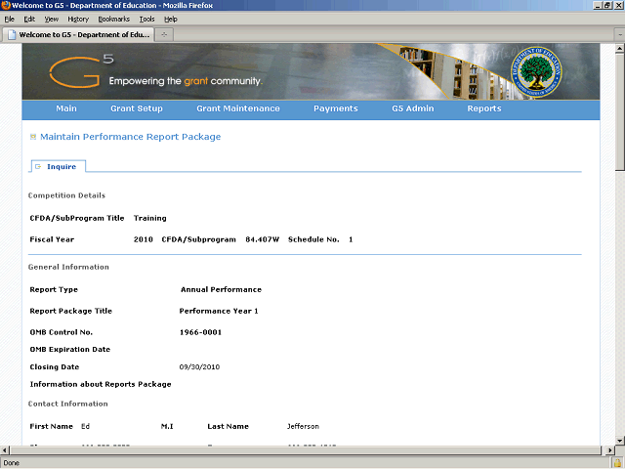Viewport: 625px width, 469px height.
Task: Click the Contact Information section heading
Action: pyautogui.click(x=67, y=404)
